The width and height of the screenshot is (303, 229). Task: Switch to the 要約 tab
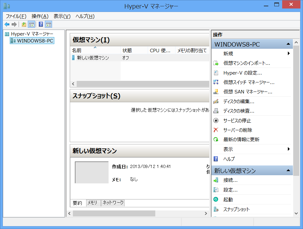pos(77,203)
